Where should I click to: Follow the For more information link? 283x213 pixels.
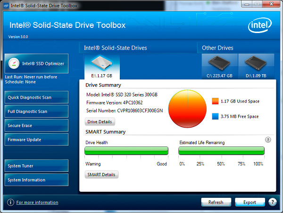coord(37,202)
